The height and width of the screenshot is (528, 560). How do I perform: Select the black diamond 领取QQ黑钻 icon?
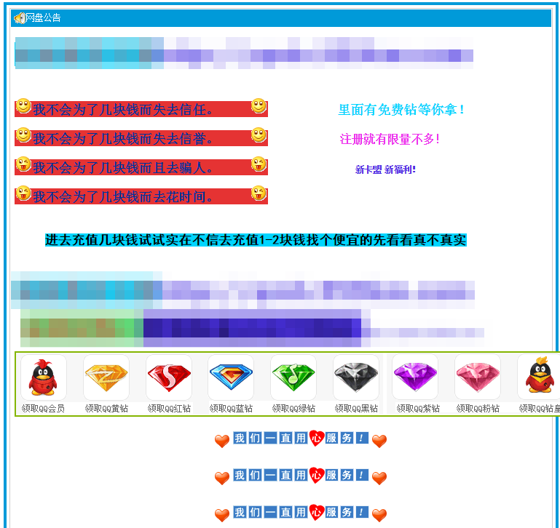[356, 377]
